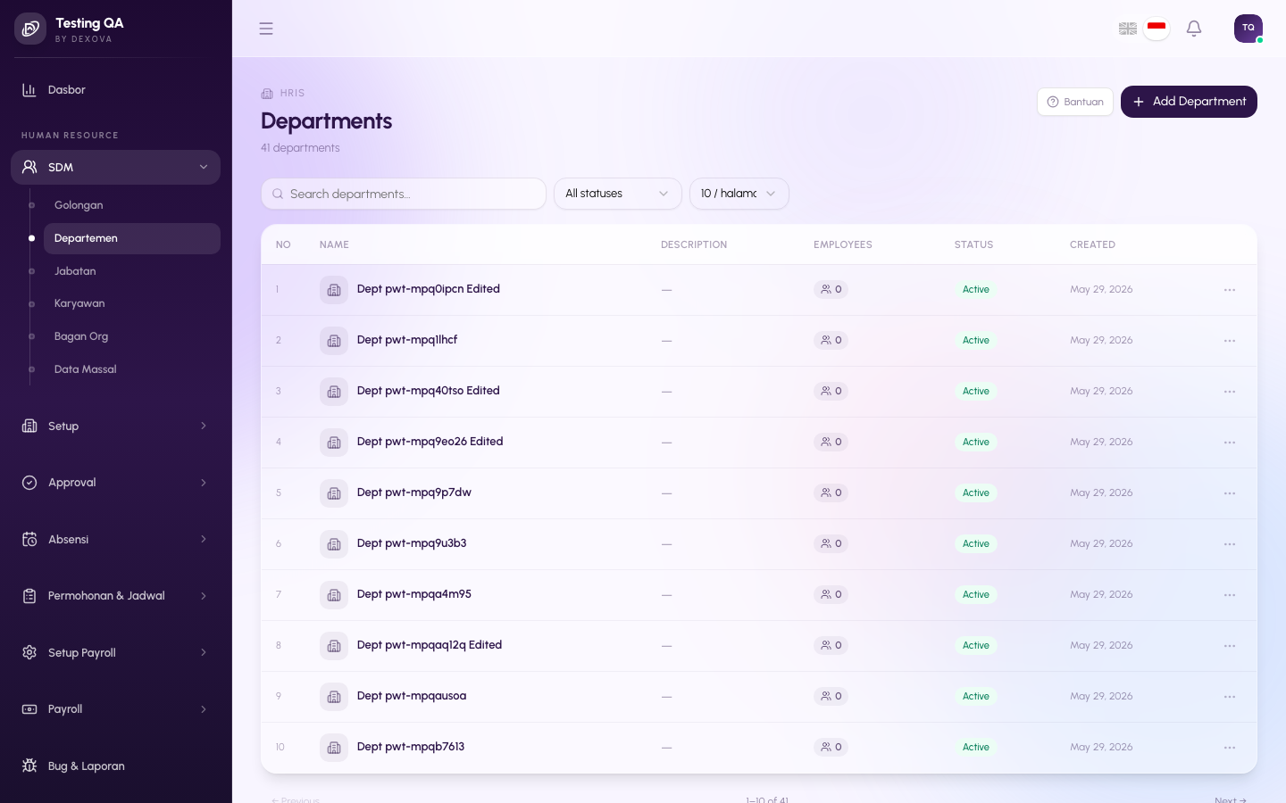Expand Permohonan & Jadwal section
This screenshot has height=803, width=1286.
pyautogui.click(x=115, y=596)
